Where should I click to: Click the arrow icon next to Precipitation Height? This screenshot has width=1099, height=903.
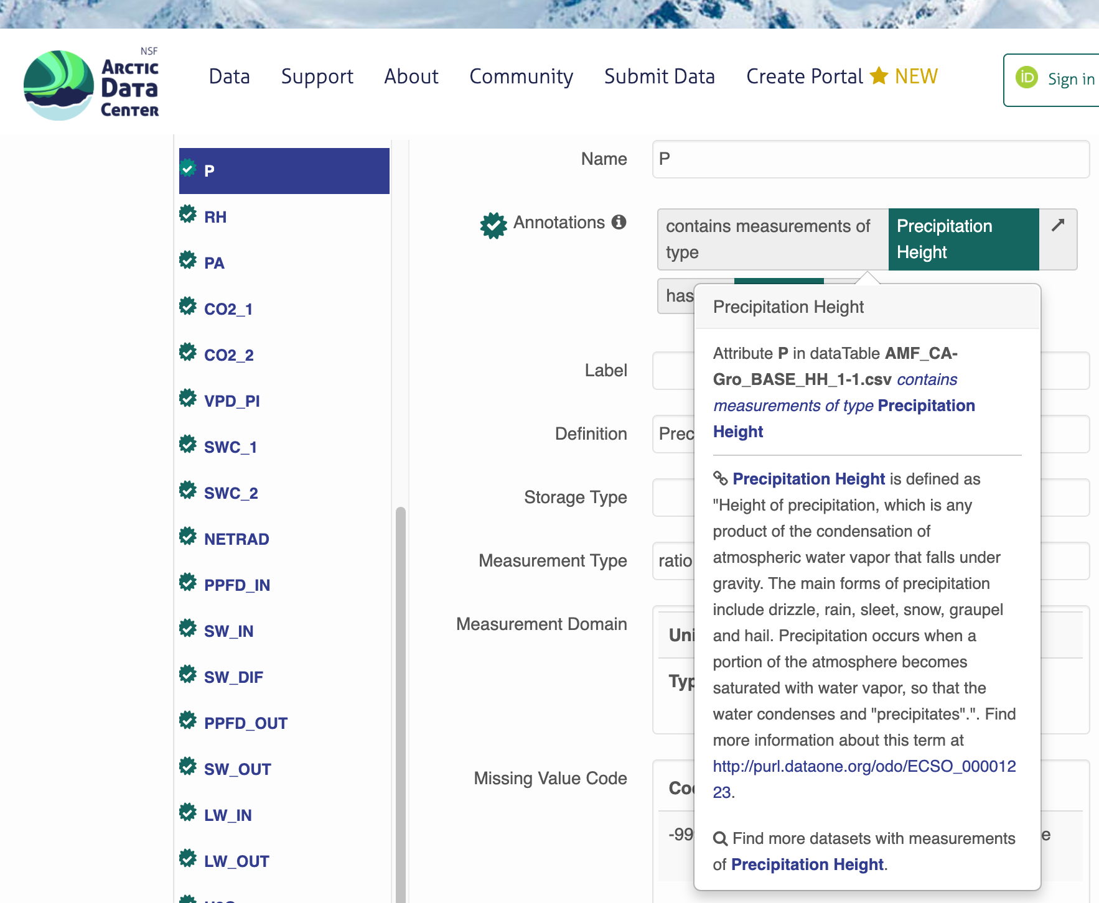tap(1058, 225)
